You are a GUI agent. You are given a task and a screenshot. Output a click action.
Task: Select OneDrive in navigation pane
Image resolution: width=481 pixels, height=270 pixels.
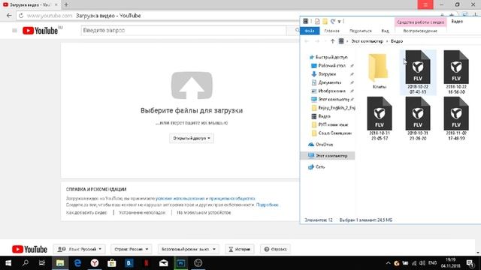(x=321, y=145)
